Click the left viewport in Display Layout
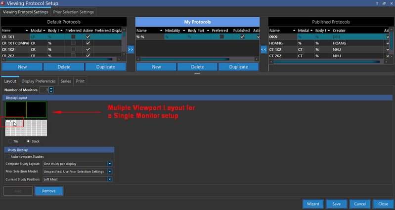Viewport: 395px width, 210px height. 15,110
